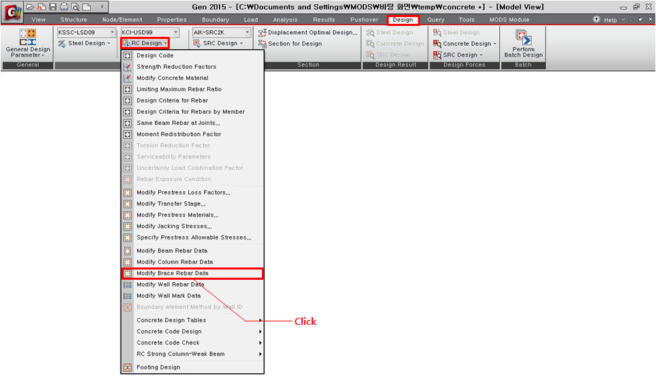Click the Help lightbulb icon

pos(597,19)
